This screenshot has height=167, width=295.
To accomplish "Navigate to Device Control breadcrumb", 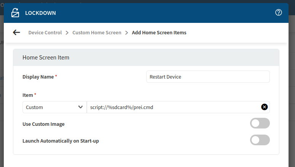I will (45, 33).
